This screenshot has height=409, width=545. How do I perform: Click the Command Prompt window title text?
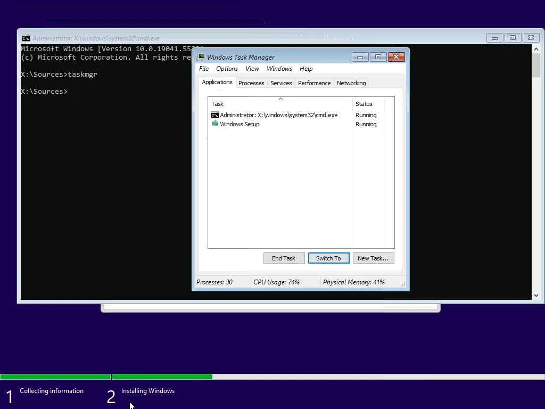[96, 38]
